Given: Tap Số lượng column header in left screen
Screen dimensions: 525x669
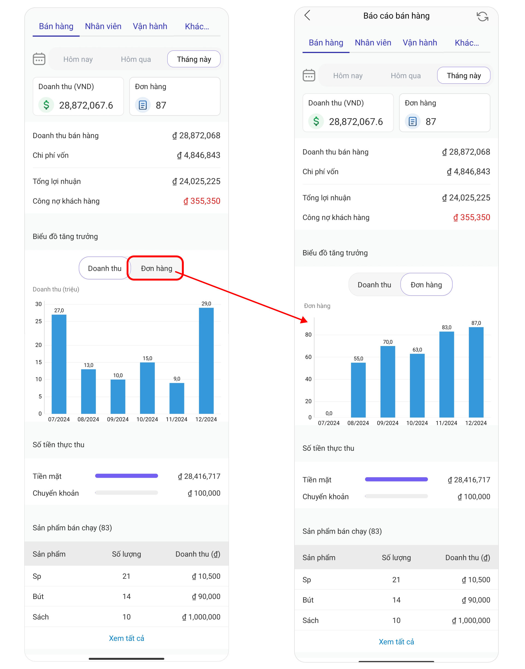Looking at the screenshot, I should 126,554.
